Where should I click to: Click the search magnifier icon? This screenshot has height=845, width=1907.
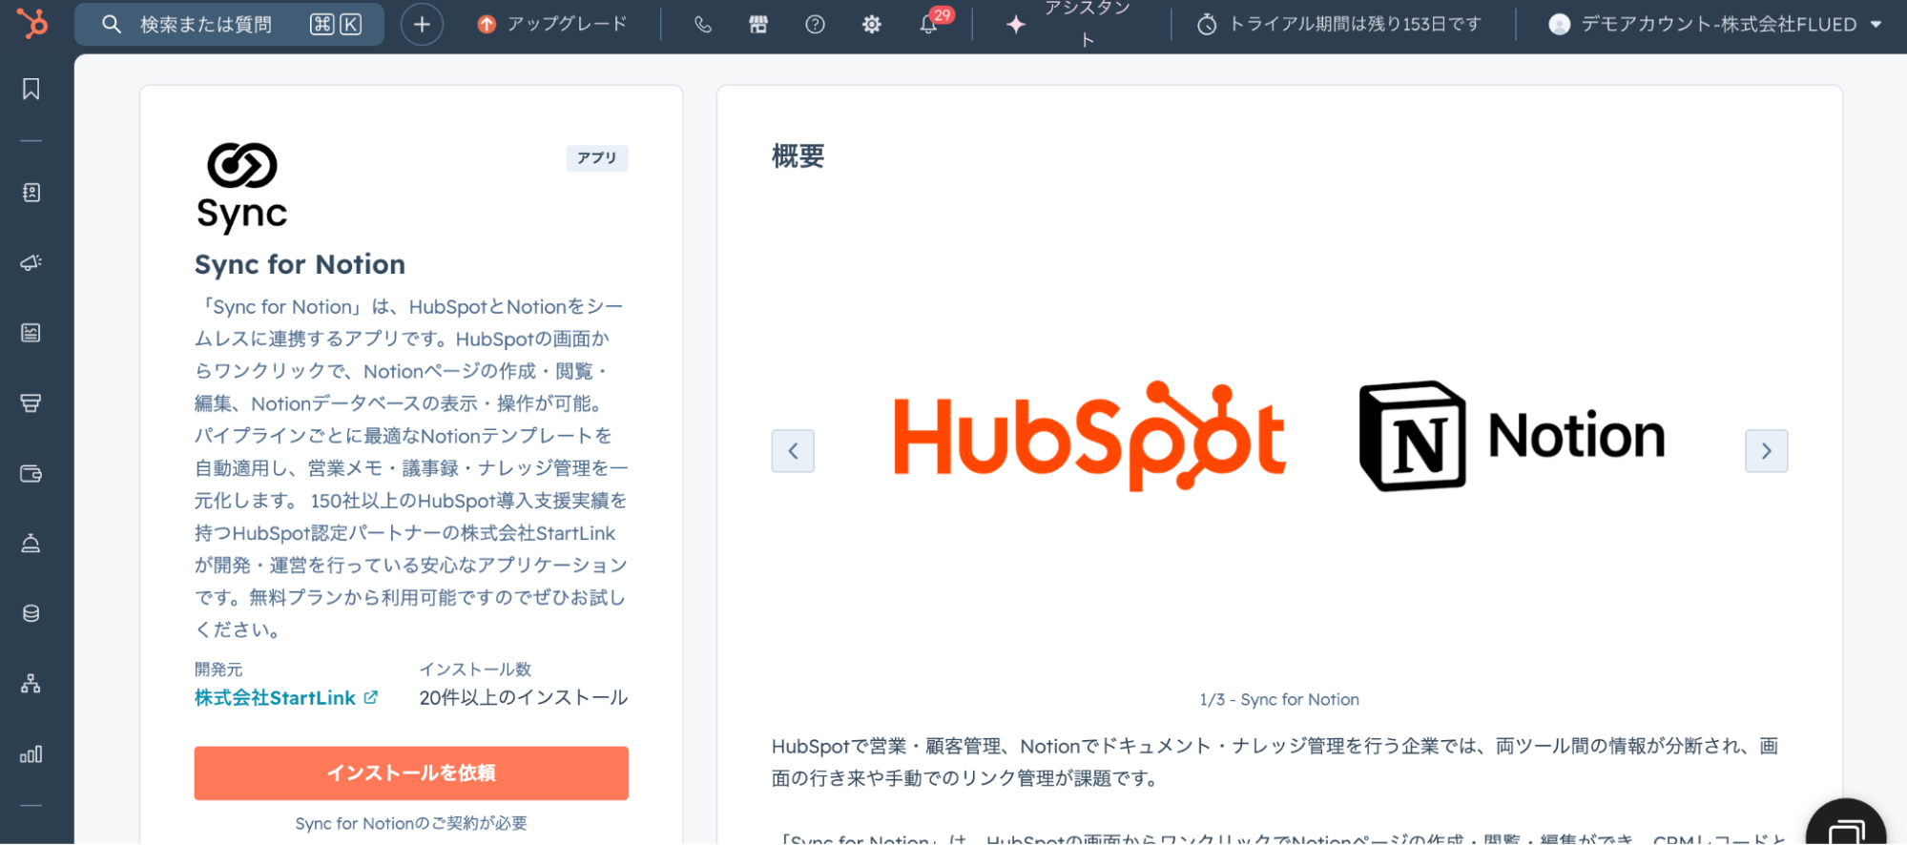pyautogui.click(x=112, y=24)
